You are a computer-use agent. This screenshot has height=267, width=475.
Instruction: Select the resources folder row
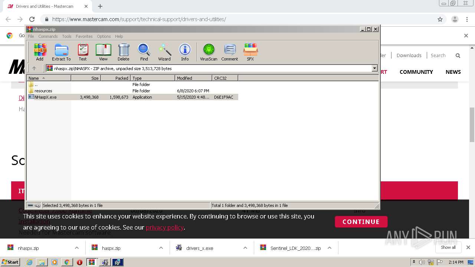click(132, 91)
